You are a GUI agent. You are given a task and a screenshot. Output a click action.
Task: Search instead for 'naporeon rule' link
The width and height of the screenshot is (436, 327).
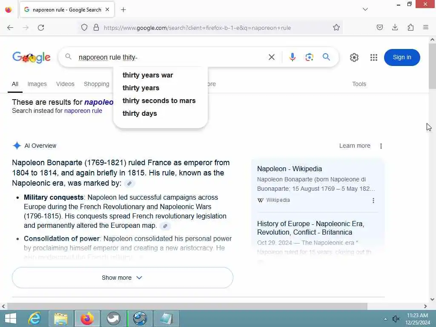point(83,111)
